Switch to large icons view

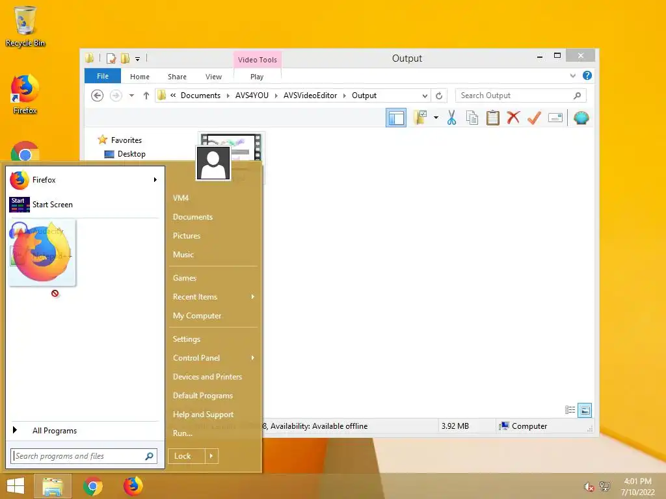(585, 410)
